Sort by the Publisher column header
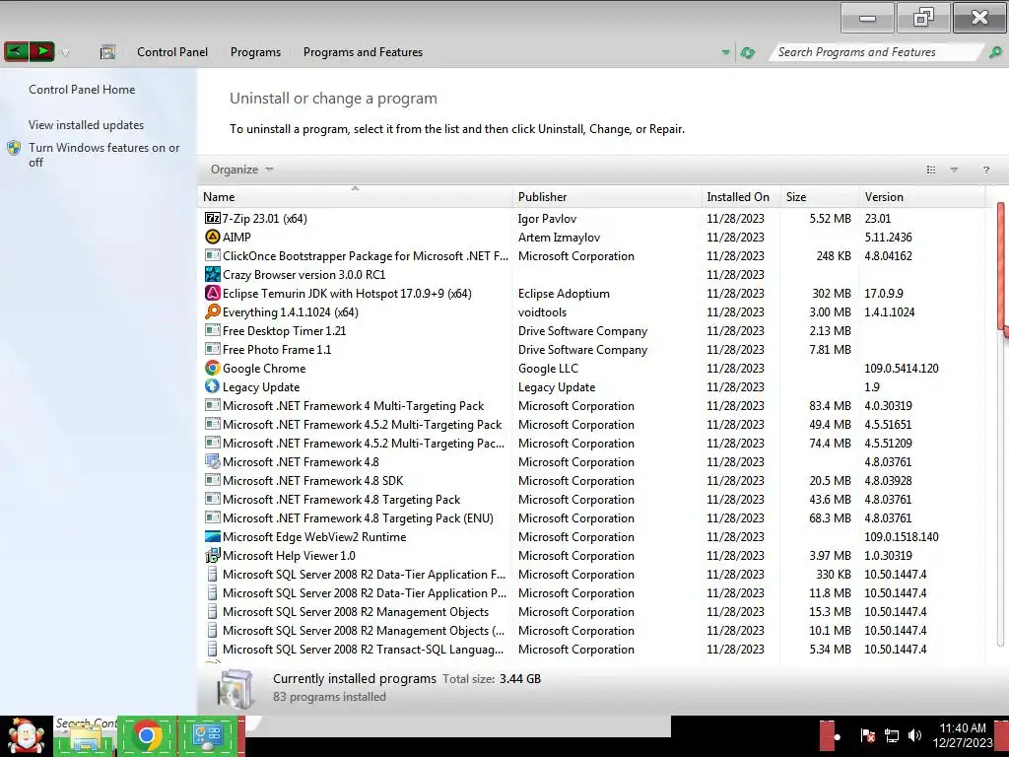 pos(607,197)
